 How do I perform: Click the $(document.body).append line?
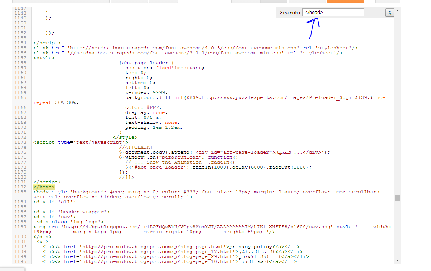(x=224, y=152)
